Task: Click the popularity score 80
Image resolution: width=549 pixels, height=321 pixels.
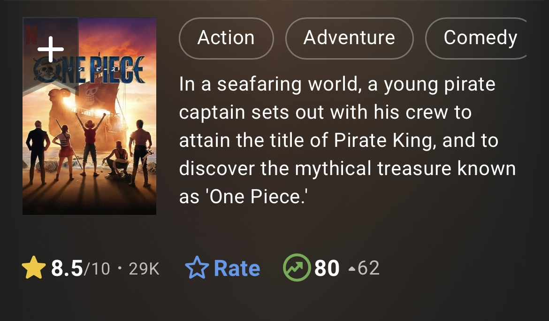Action: (327, 268)
